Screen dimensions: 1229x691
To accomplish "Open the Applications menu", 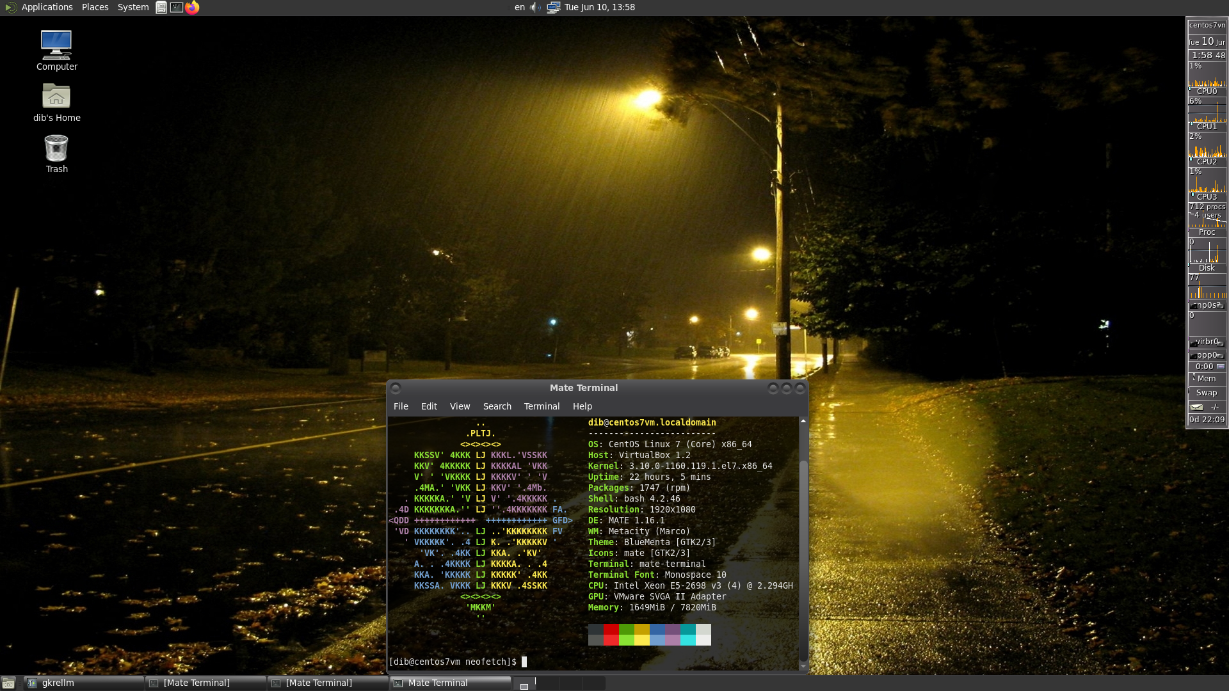I will [x=47, y=8].
